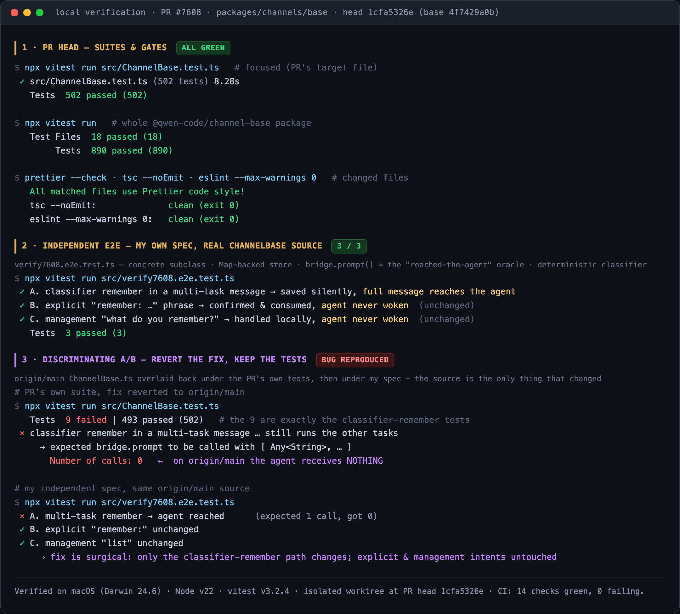
Task: Click the red cross beside 'A. multi-task remember → agent reached'
Action: point(22,516)
